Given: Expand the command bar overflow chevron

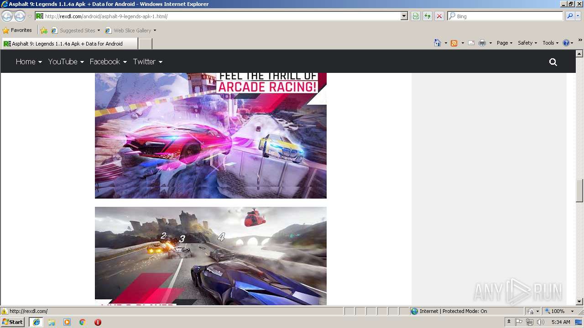Looking at the screenshot, I should click(x=580, y=41).
